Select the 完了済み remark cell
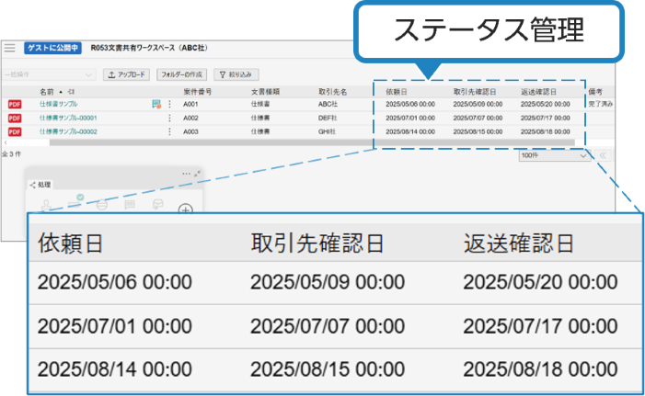645x396 pixels. [x=600, y=105]
